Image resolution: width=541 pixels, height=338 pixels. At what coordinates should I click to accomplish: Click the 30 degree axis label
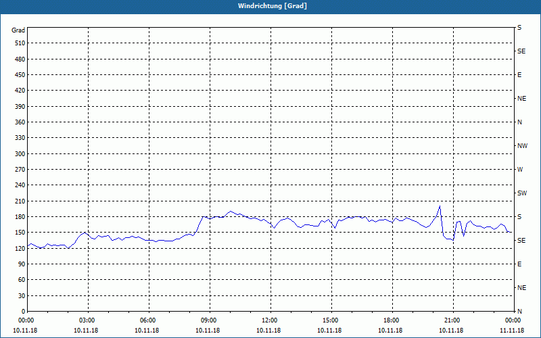[x=22, y=296]
